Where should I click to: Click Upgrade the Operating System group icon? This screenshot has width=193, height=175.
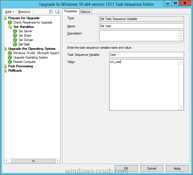tap(5, 49)
